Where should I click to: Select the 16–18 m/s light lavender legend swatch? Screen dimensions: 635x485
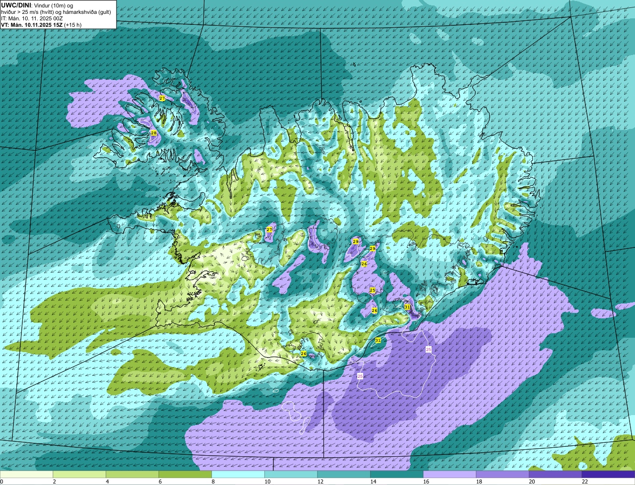[x=449, y=475]
